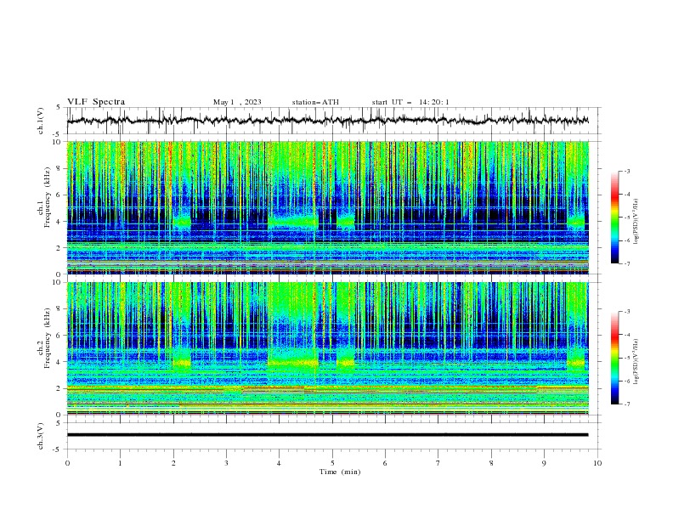Click the ch.2 spectrogram panel
The width and height of the screenshot is (673, 520).
coord(328,348)
